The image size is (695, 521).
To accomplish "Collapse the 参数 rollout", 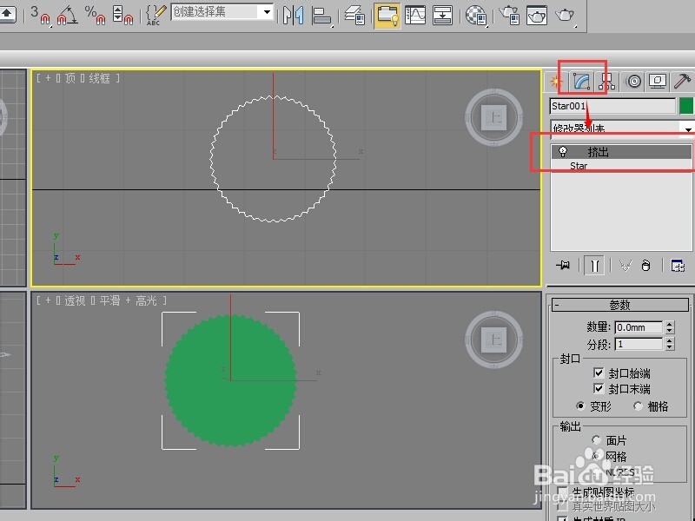I will 620,305.
